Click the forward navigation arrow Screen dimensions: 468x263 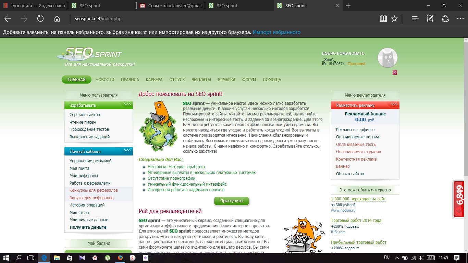24,19
